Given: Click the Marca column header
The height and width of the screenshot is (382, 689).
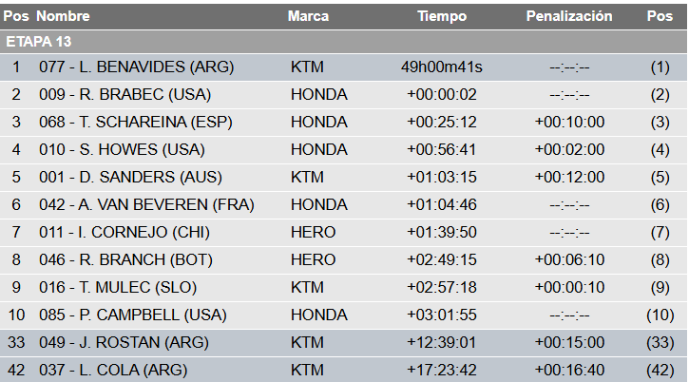Looking at the screenshot, I should point(309,17).
